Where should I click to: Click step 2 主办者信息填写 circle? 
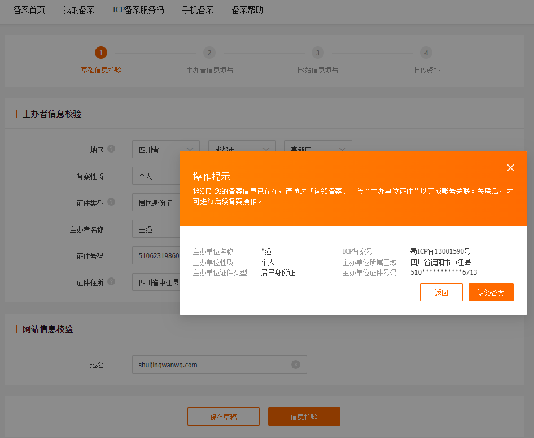[x=209, y=53]
